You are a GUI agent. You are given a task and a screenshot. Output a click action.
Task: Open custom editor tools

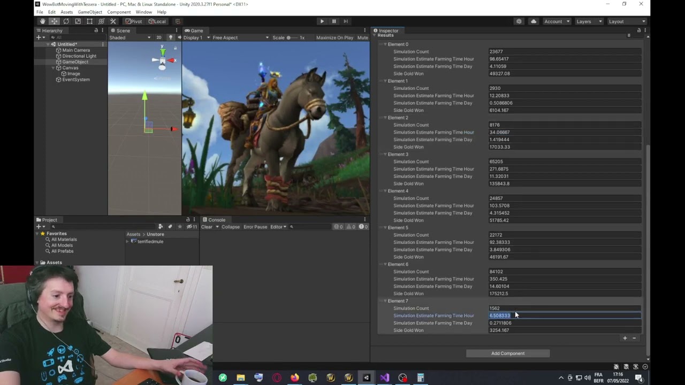(x=113, y=21)
